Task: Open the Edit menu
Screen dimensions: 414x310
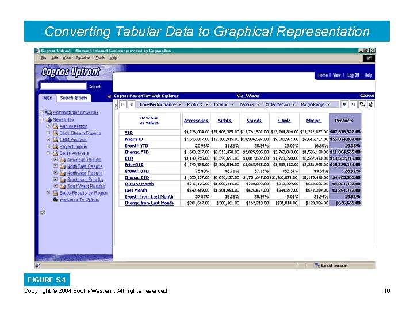Action: click(55, 58)
